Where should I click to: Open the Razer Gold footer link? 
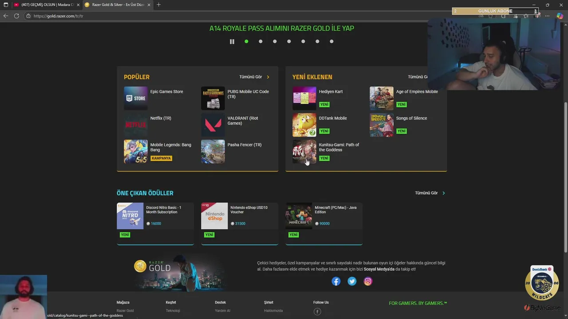(x=125, y=311)
